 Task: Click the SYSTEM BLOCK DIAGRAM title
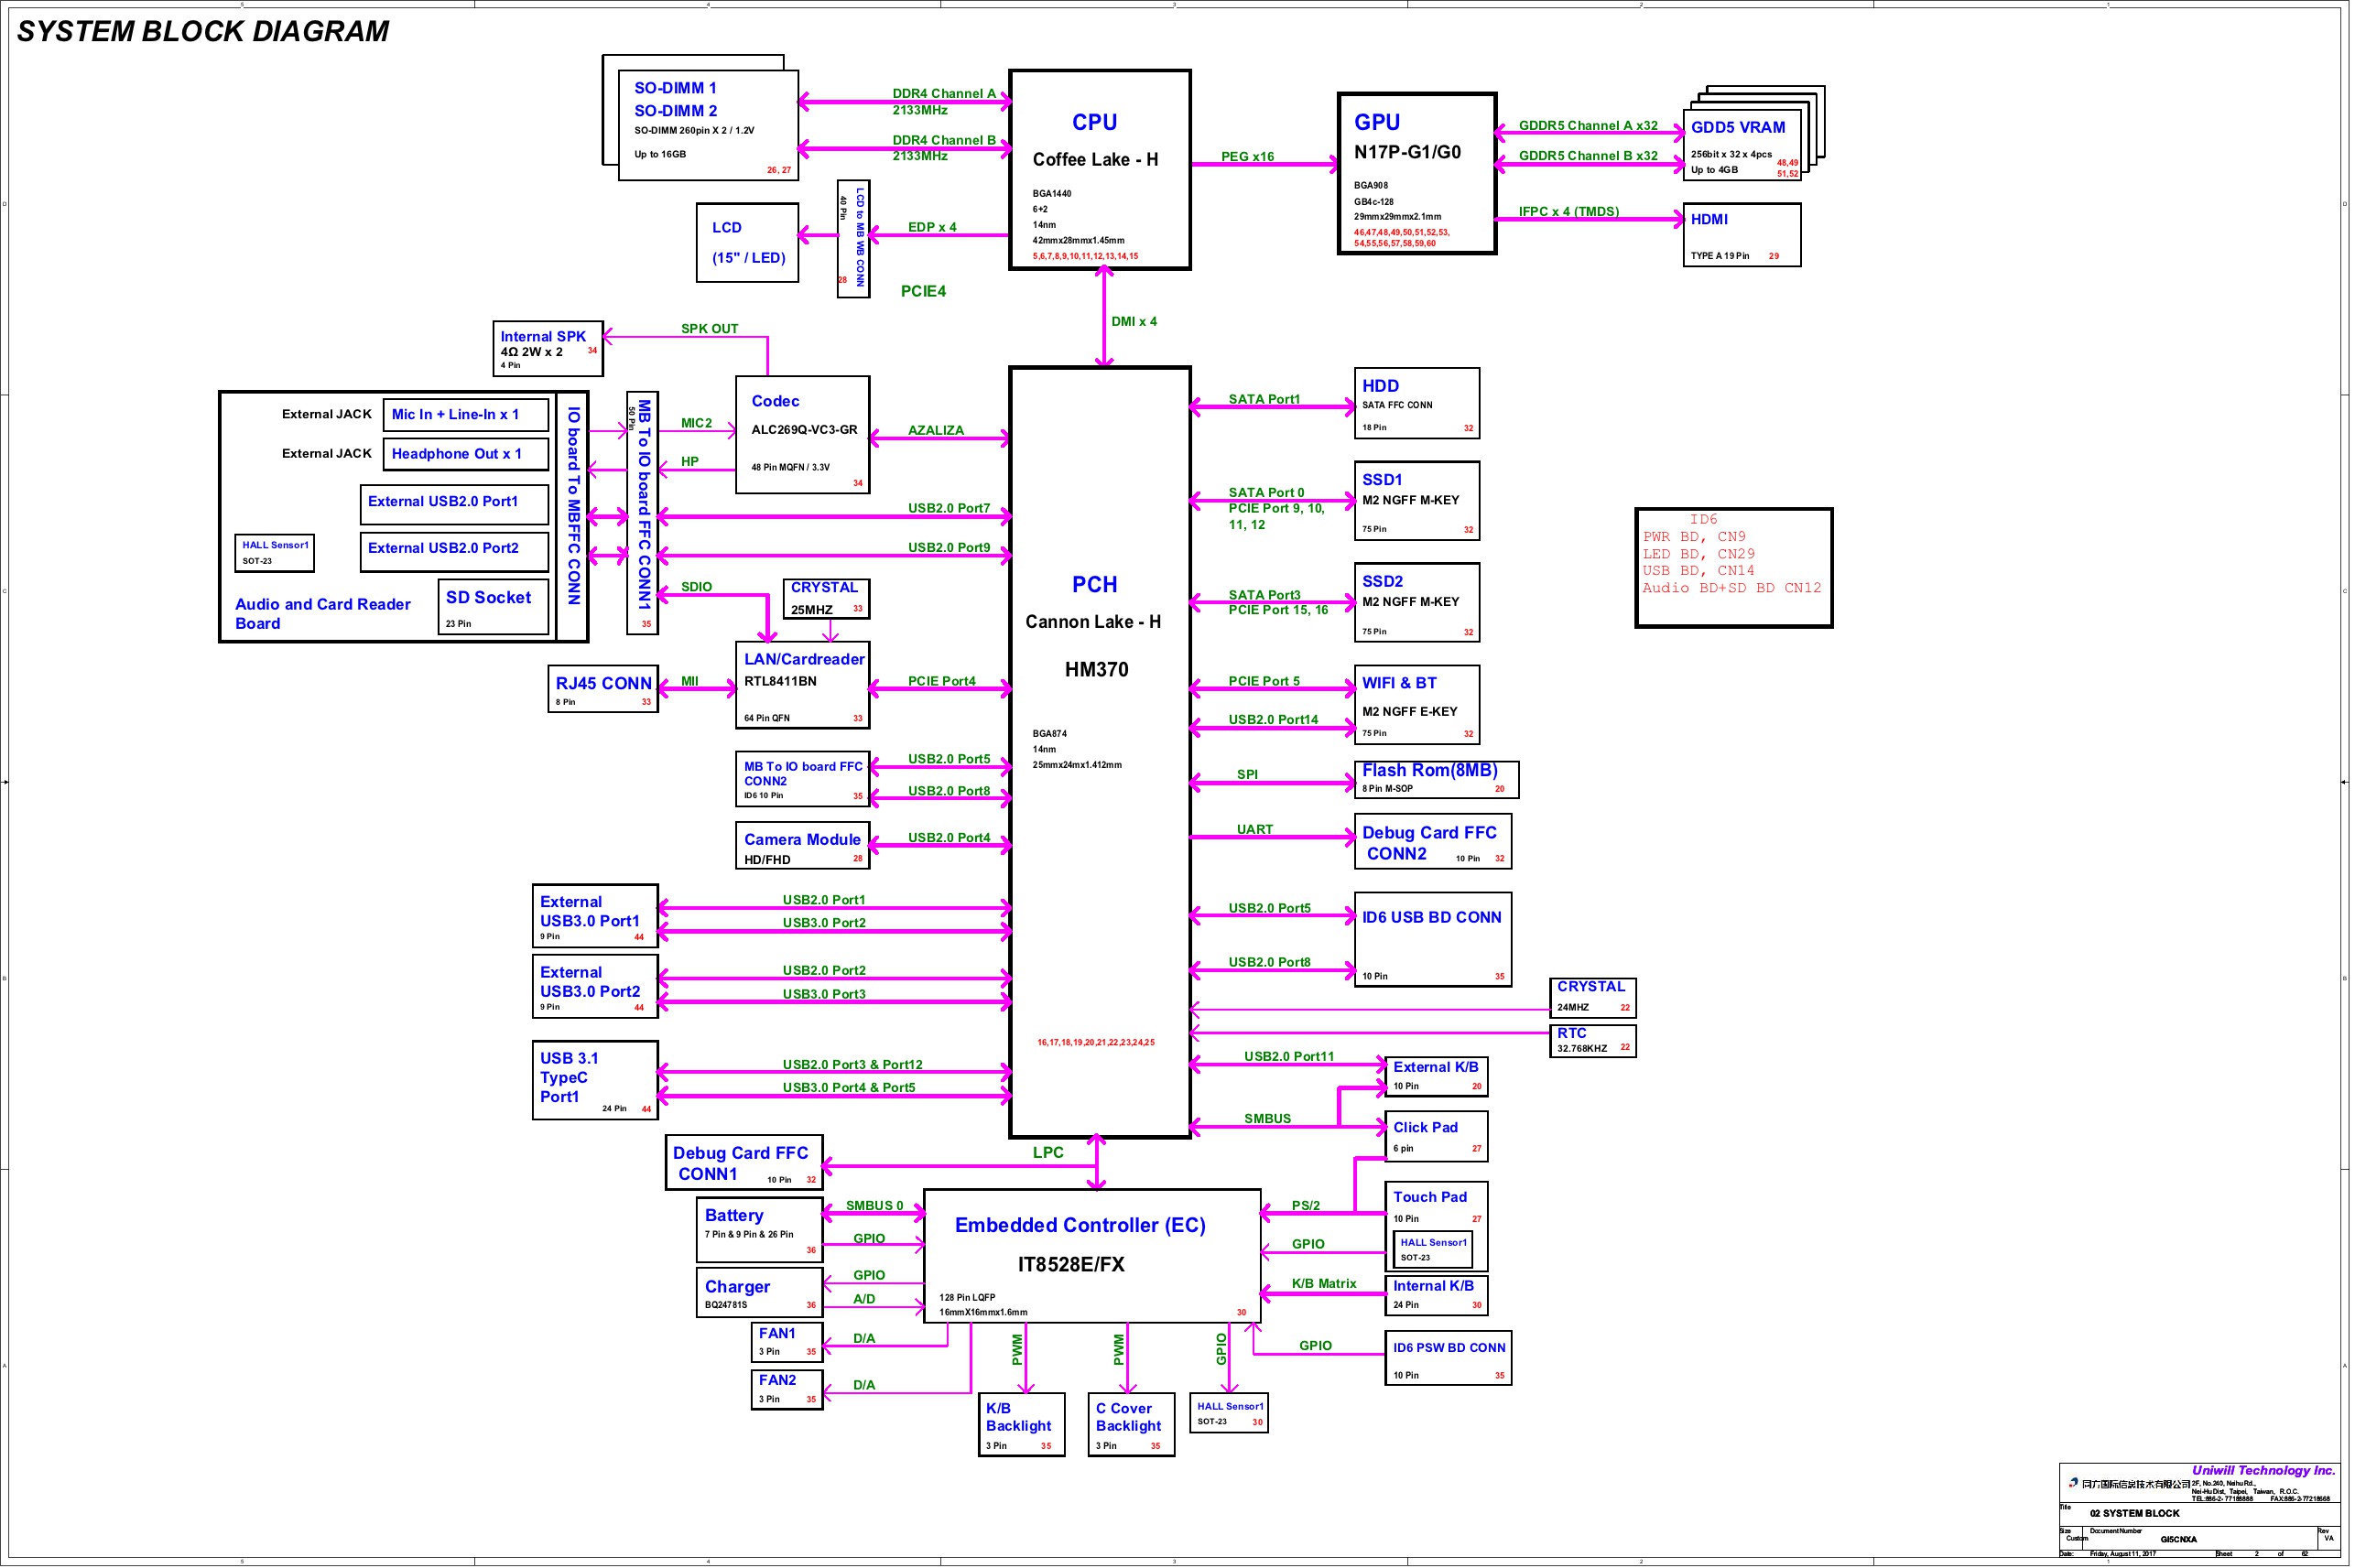pyautogui.click(x=202, y=31)
